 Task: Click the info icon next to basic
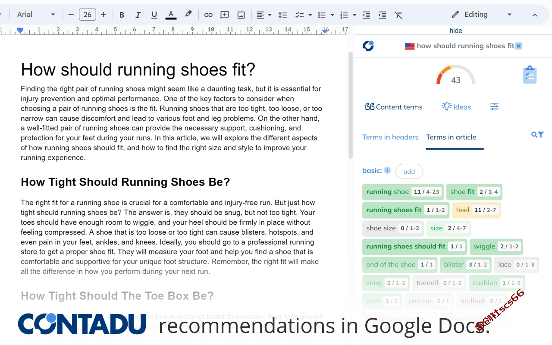pyautogui.click(x=387, y=170)
